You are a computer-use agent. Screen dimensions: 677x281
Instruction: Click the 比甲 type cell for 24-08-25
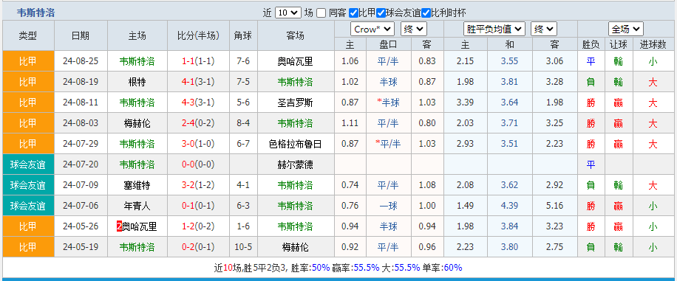click(x=28, y=61)
